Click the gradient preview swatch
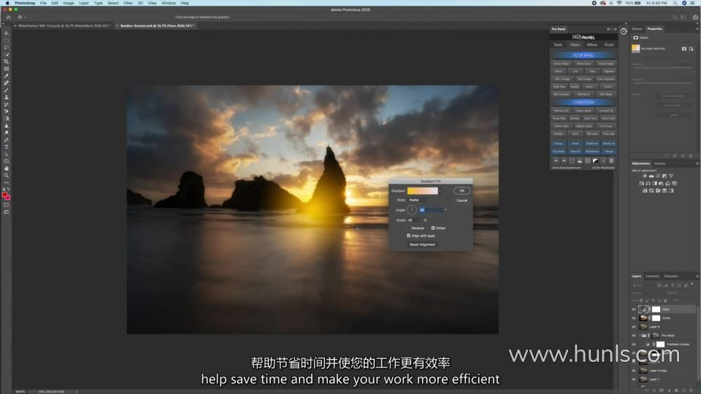Screen dimensions: 701x394 pos(423,190)
